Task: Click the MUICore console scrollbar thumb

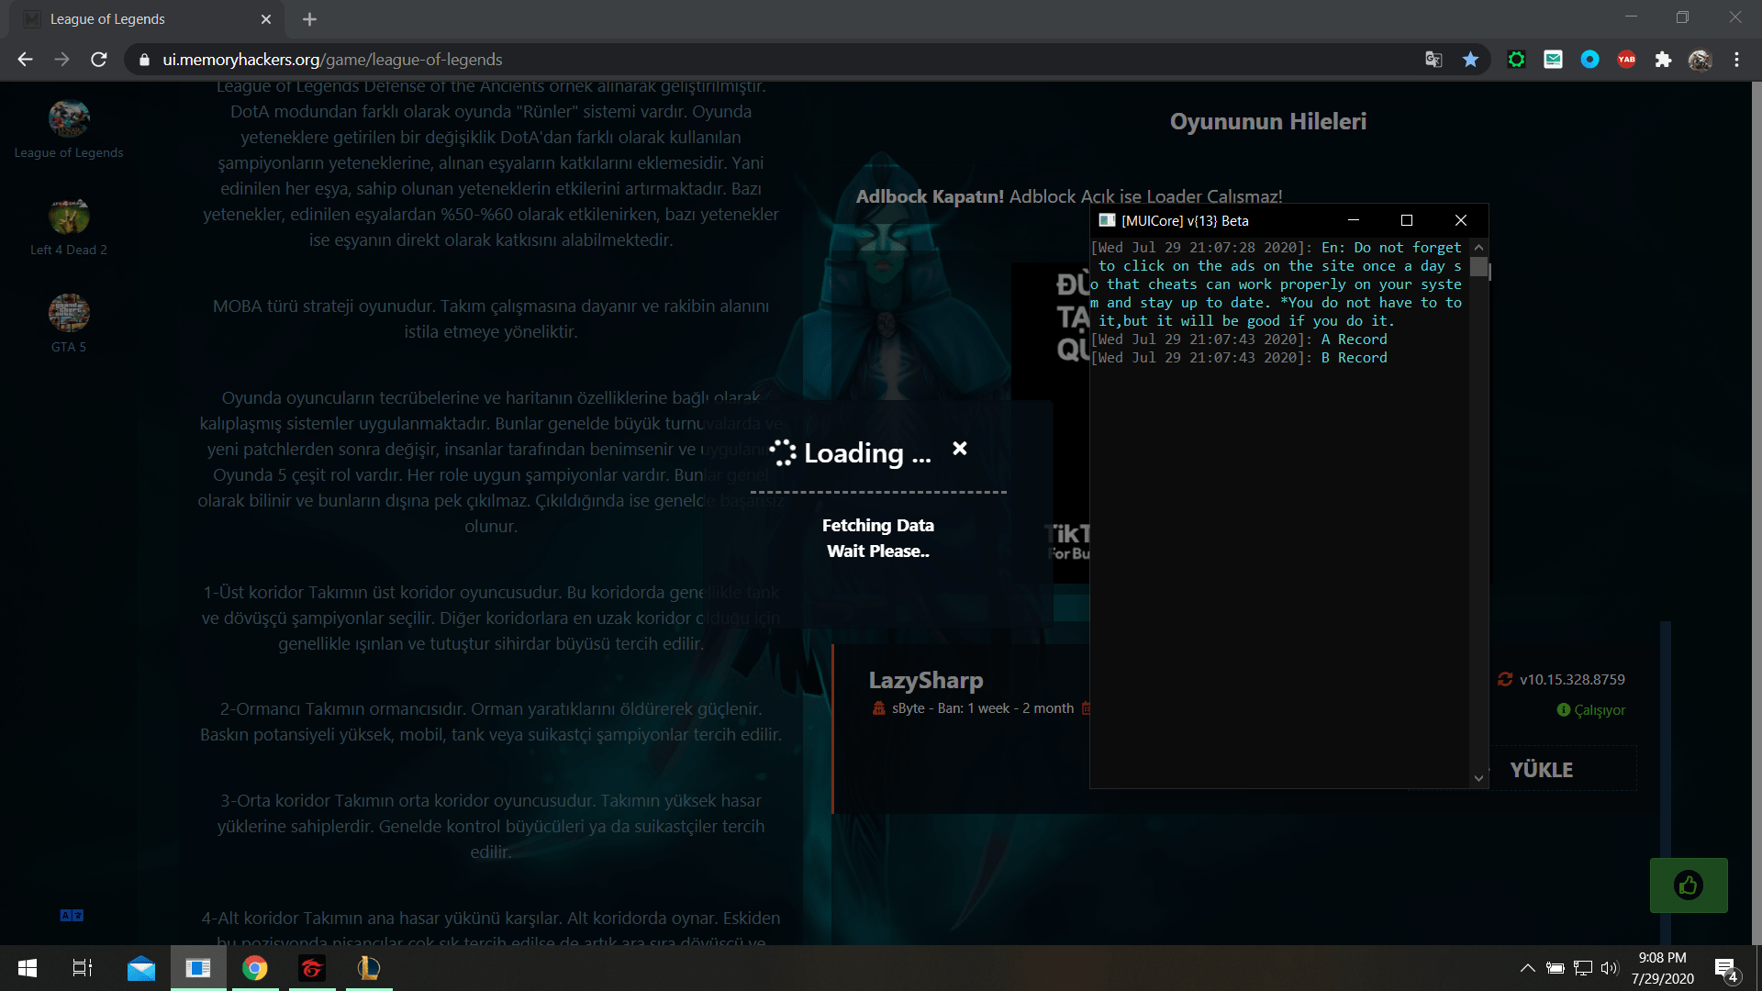Action: pyautogui.click(x=1478, y=267)
